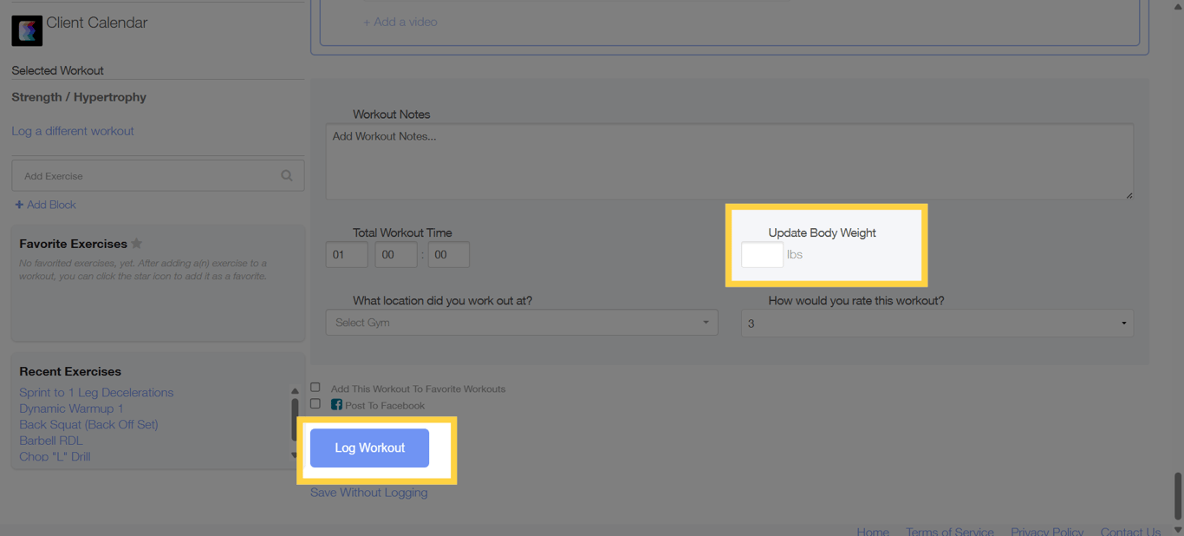Click the search magnifier in Add Exercise

tap(287, 175)
